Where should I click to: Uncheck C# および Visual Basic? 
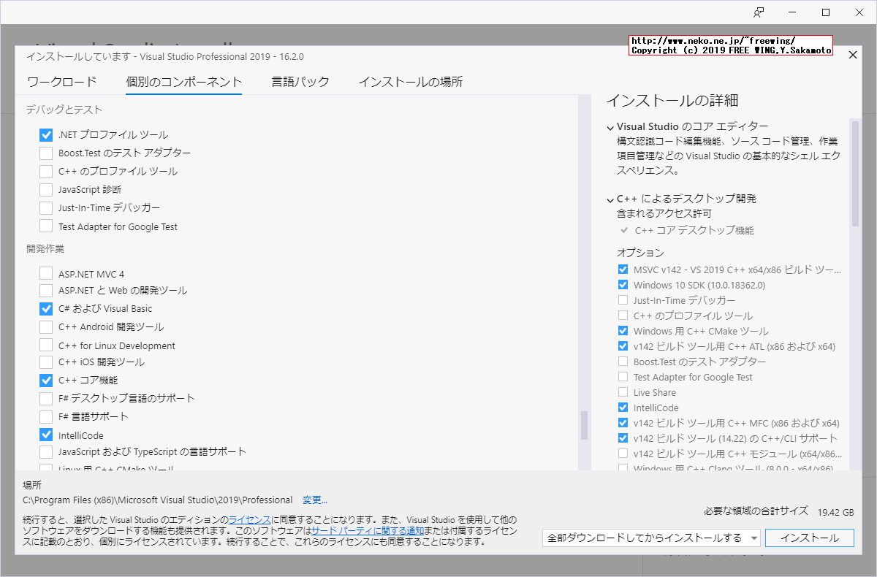(45, 308)
